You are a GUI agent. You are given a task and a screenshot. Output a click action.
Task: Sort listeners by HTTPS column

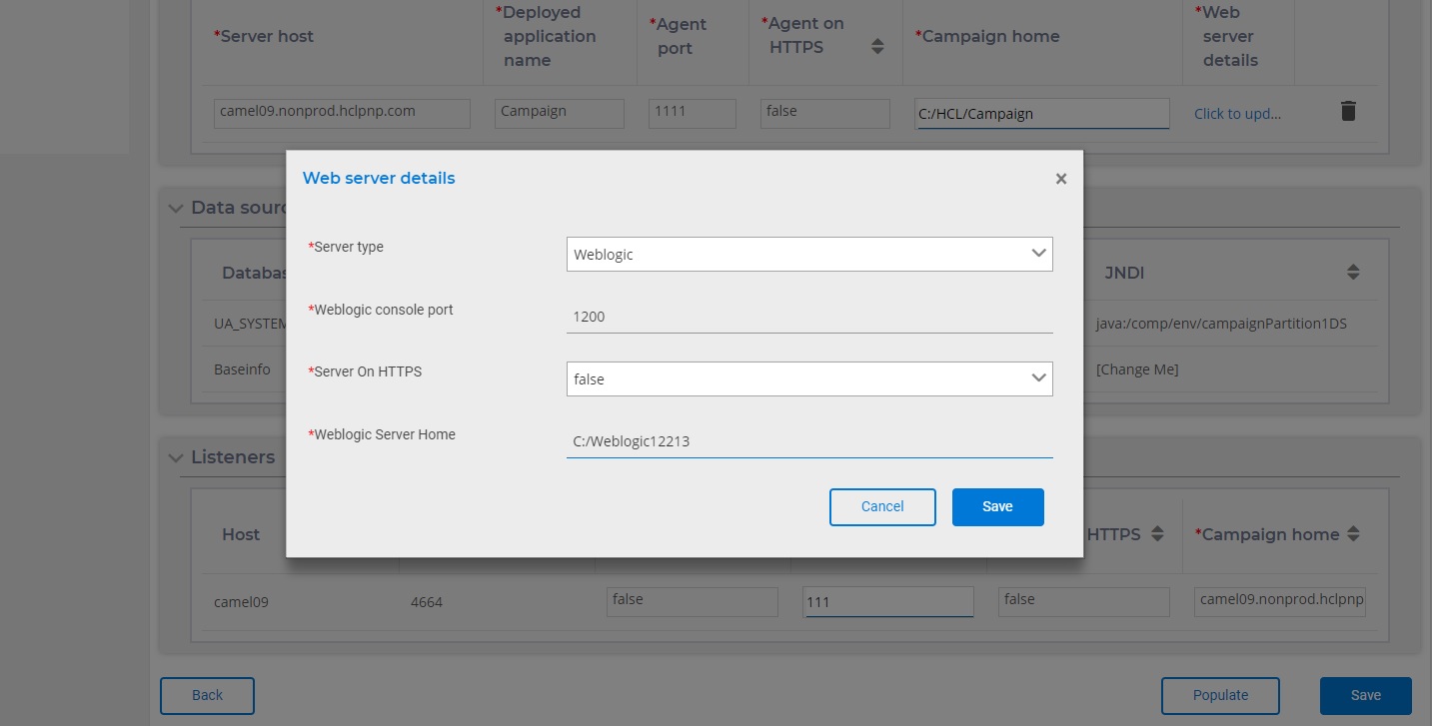pyautogui.click(x=1157, y=534)
